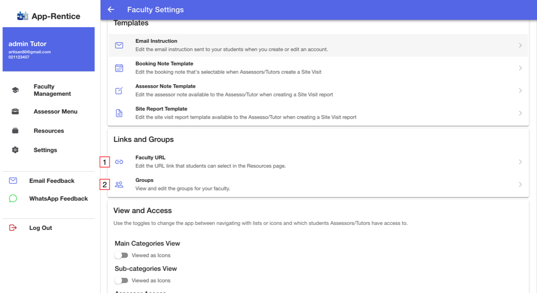Image resolution: width=537 pixels, height=293 pixels.
Task: Toggle the Main Categories View switch
Action: (x=121, y=255)
